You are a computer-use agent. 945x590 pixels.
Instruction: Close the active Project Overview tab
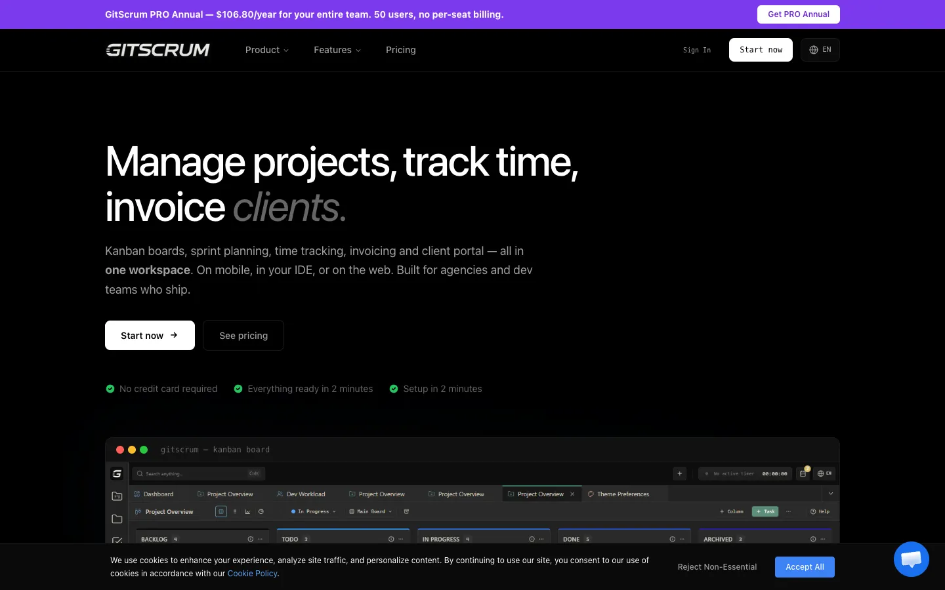click(572, 494)
